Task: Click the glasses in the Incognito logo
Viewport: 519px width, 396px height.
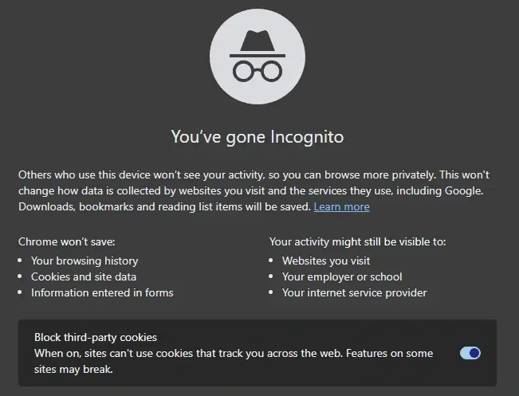Action: tap(257, 71)
